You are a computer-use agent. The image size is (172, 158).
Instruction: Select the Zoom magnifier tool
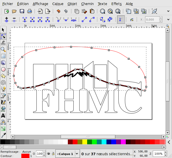tap(3, 50)
